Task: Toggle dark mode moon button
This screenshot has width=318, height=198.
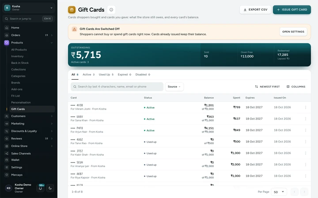Action: pos(50,188)
